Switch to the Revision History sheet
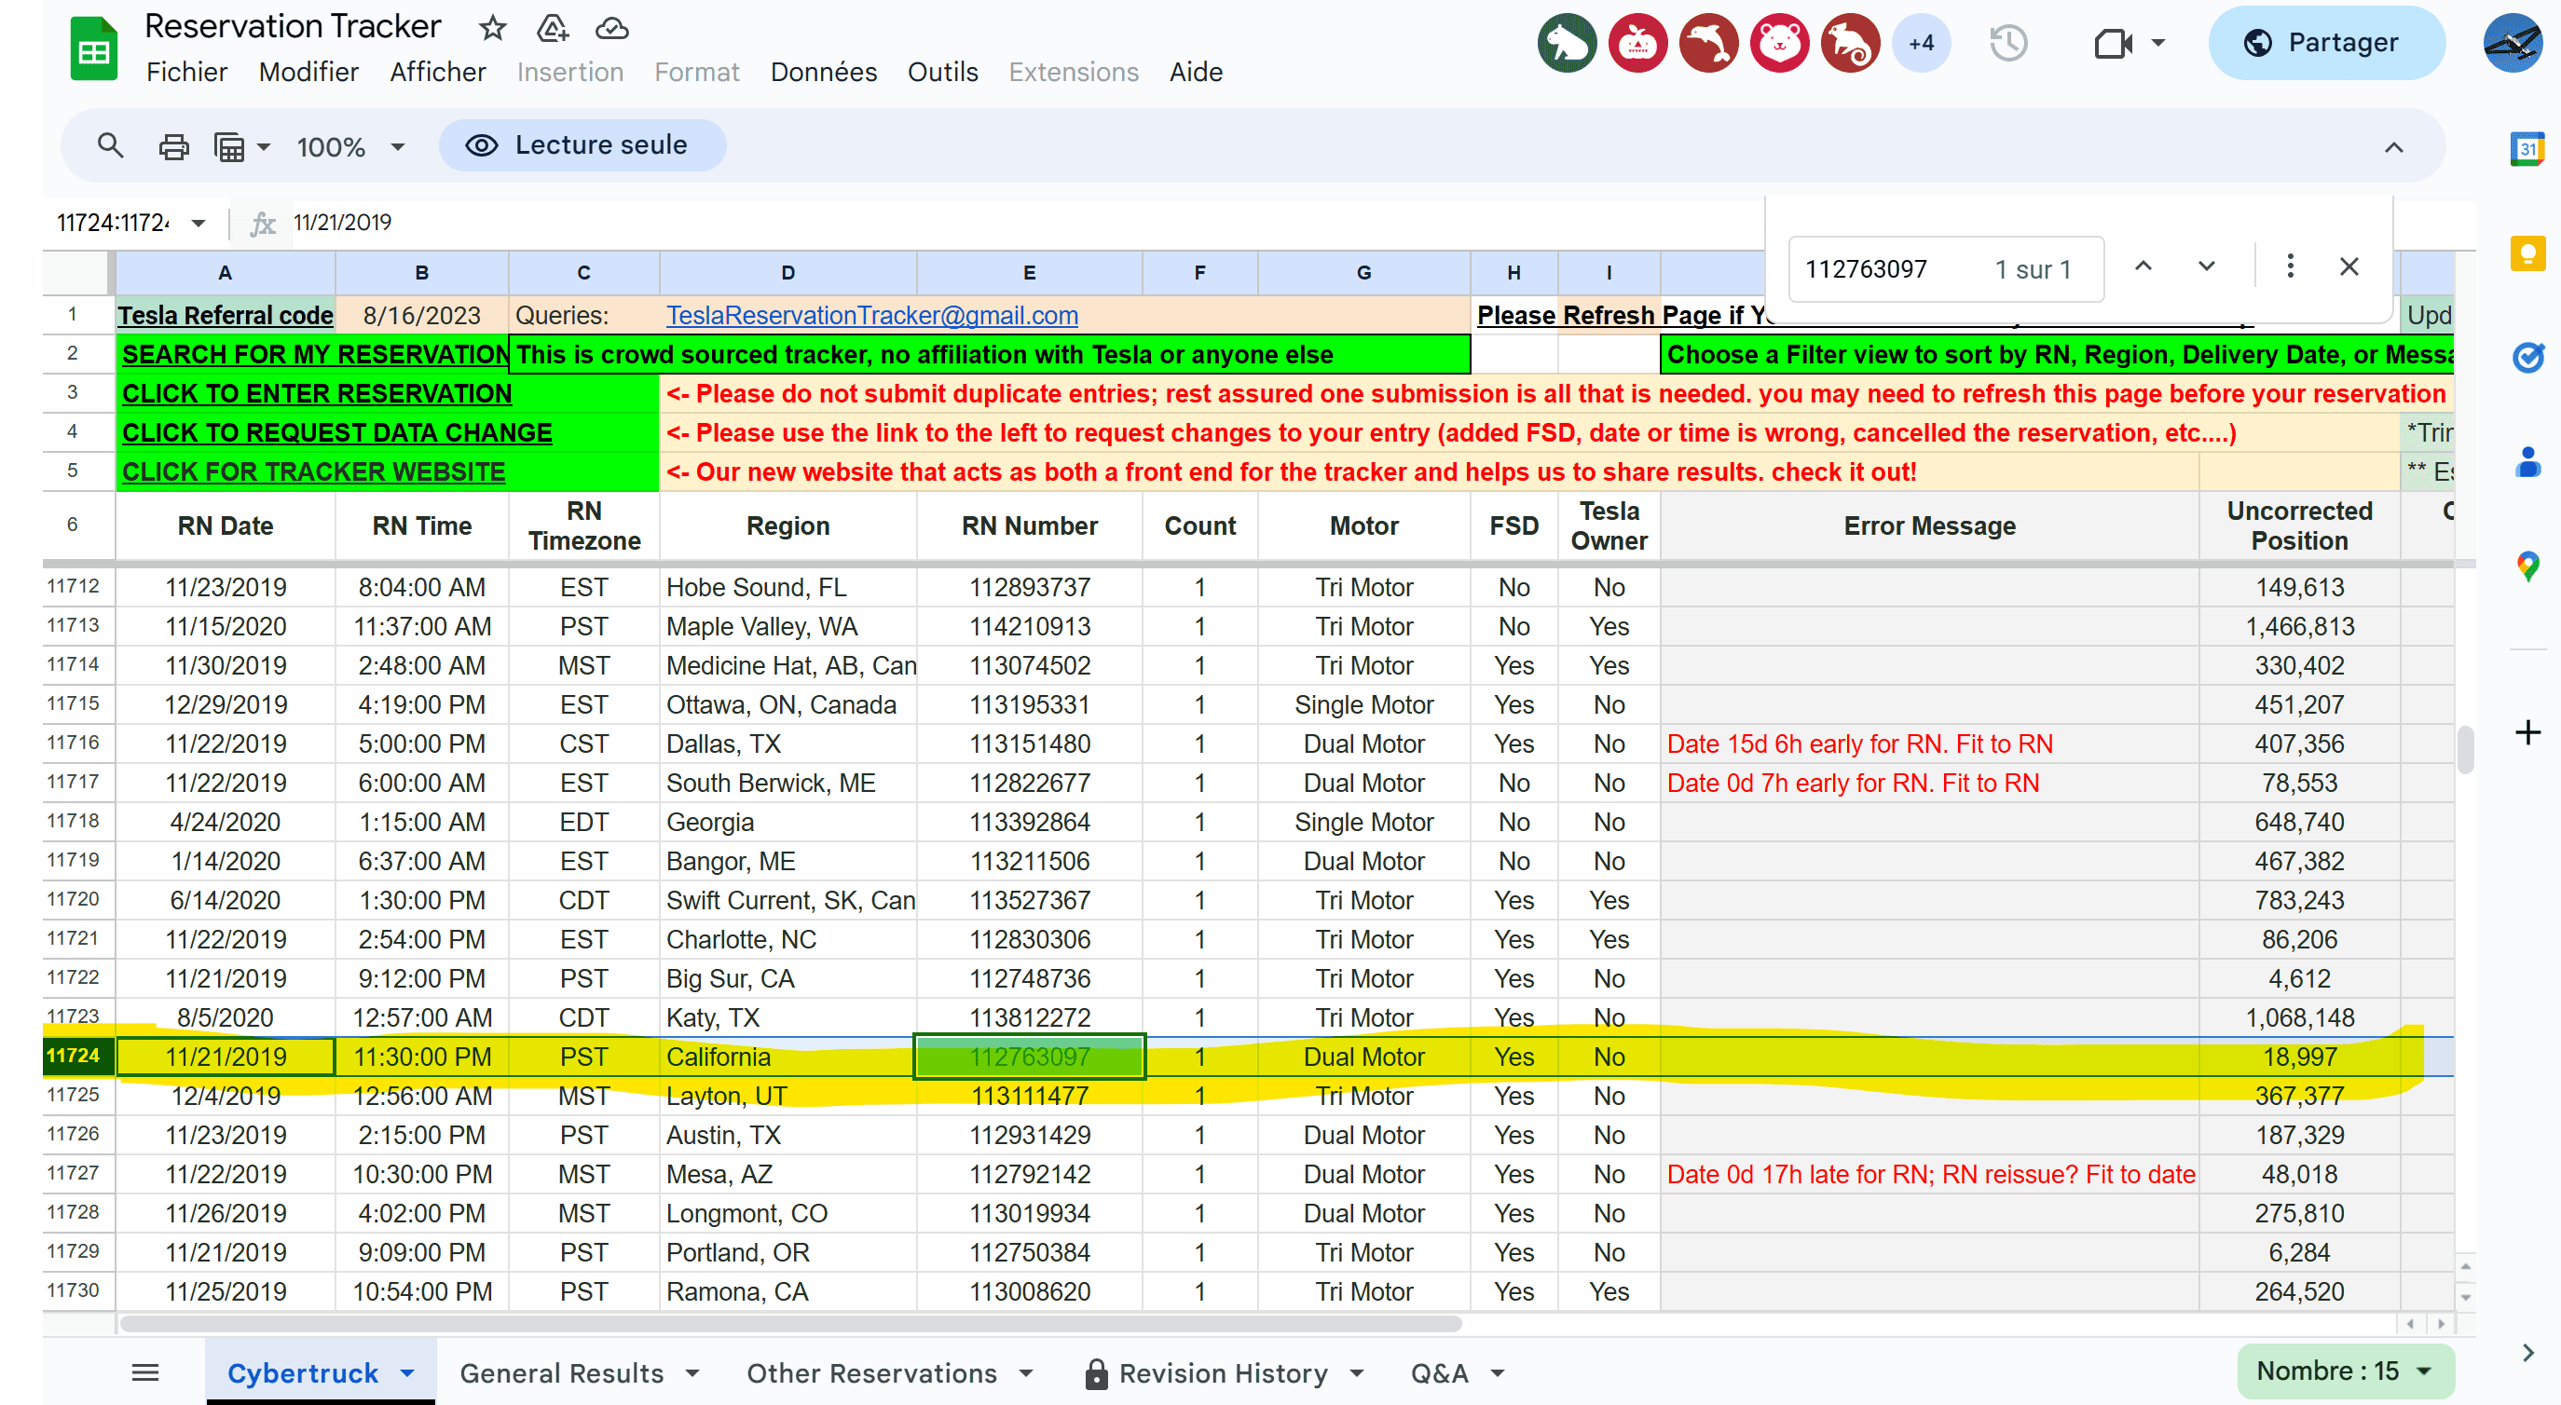 (x=1223, y=1373)
